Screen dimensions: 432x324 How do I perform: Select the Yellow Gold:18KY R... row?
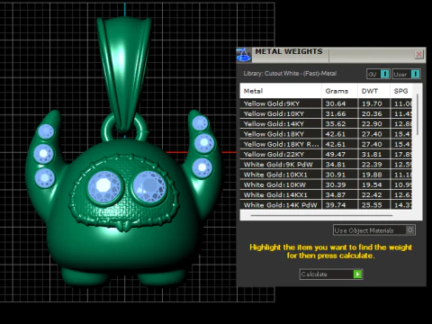326,144
